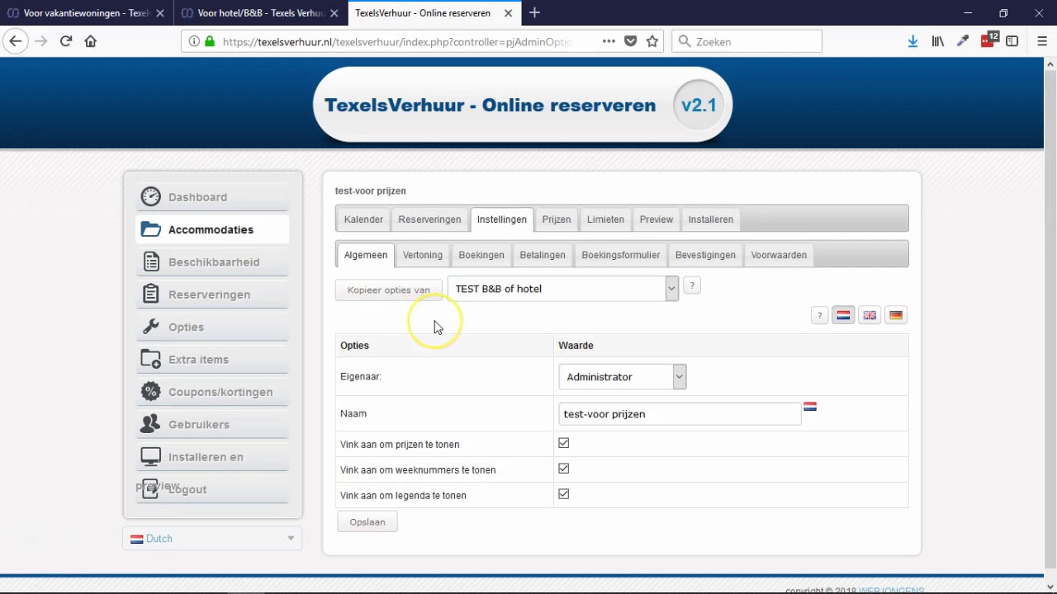The height and width of the screenshot is (594, 1057).
Task: Switch content to Dutch flag language
Action: (843, 315)
